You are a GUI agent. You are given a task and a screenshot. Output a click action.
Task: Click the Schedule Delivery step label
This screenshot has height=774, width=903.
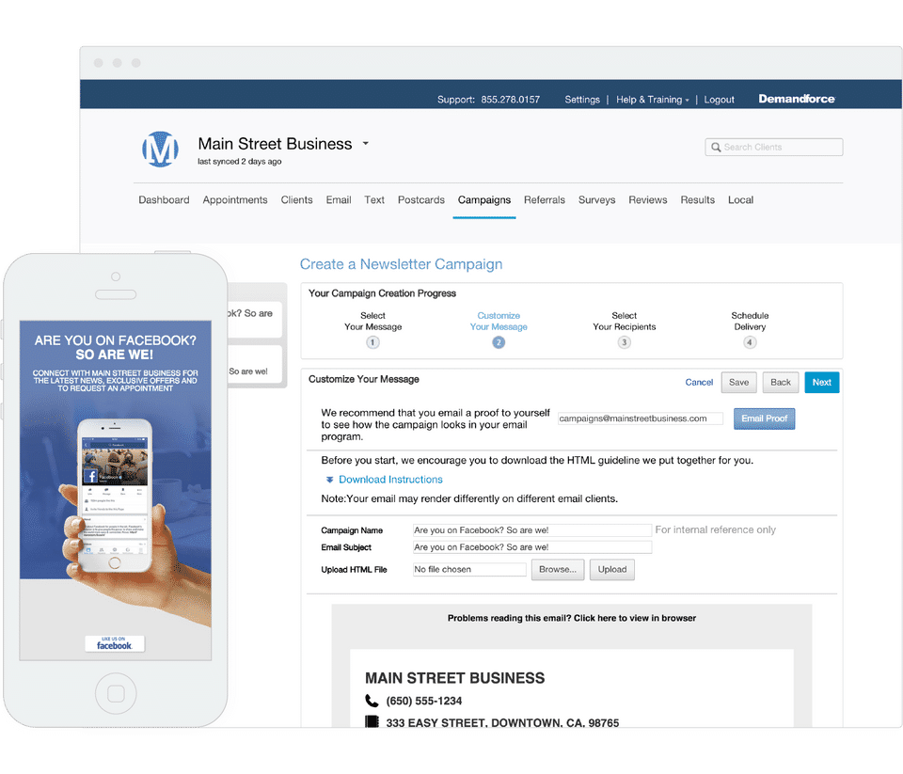click(x=750, y=322)
